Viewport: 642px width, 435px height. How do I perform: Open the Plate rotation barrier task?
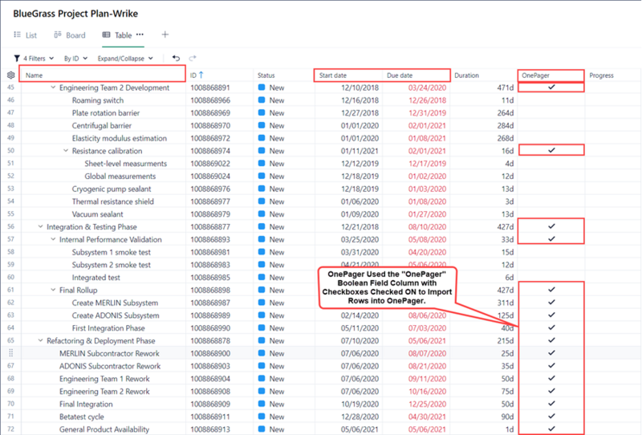pyautogui.click(x=106, y=113)
